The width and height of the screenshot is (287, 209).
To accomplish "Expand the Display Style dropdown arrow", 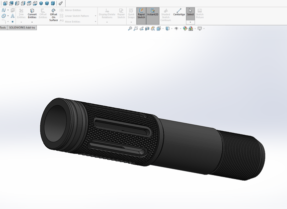I will tap(172, 28).
